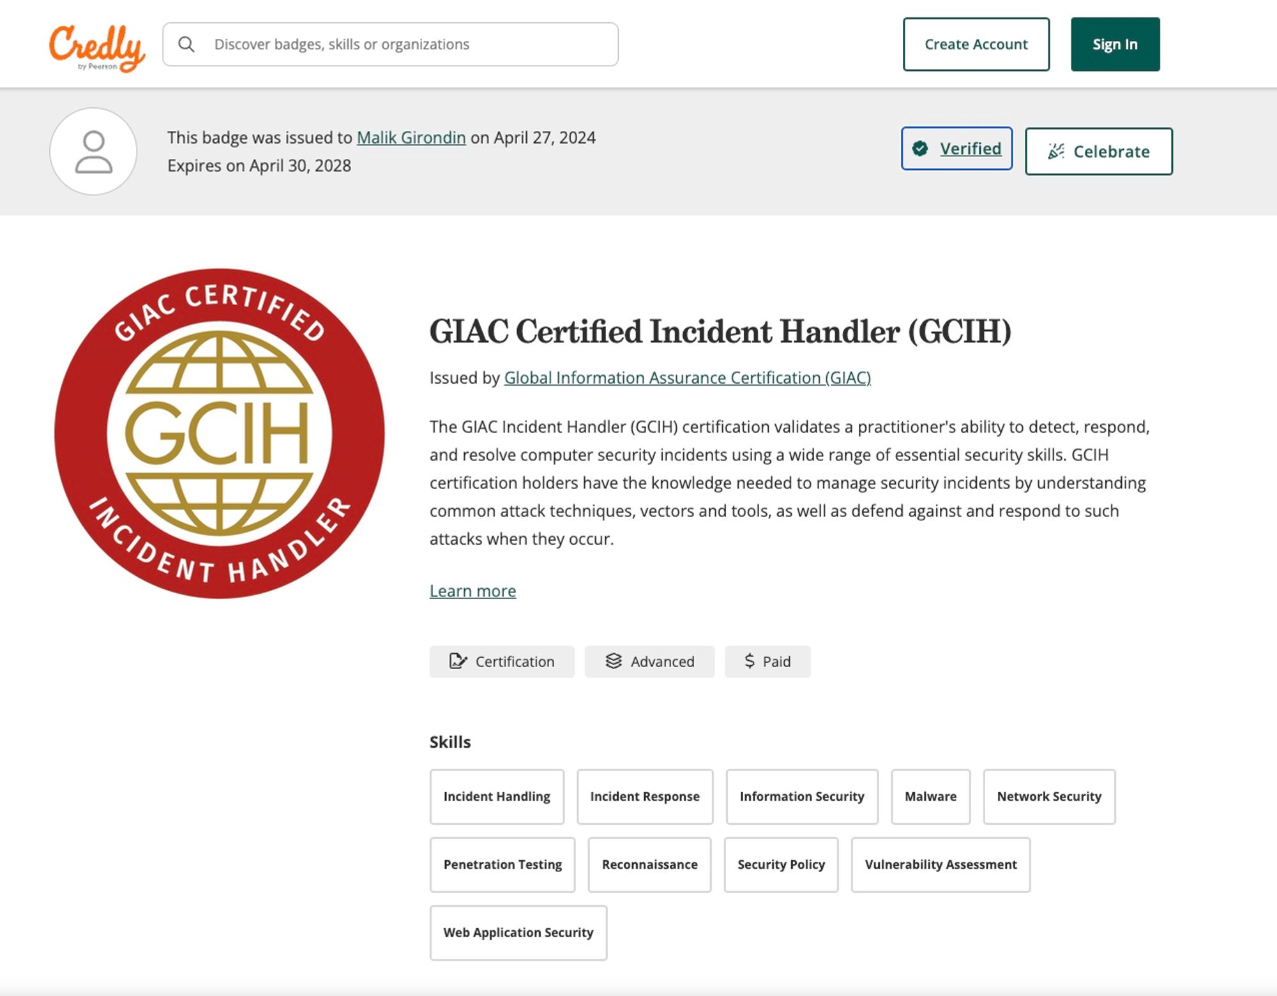Open the GCIH badge image
Viewport: 1277px width, 996px height.
[x=220, y=434]
